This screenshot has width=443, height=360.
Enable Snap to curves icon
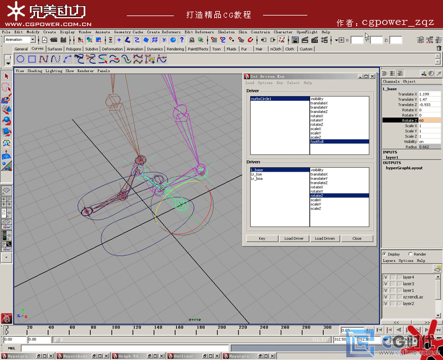[x=223, y=40]
